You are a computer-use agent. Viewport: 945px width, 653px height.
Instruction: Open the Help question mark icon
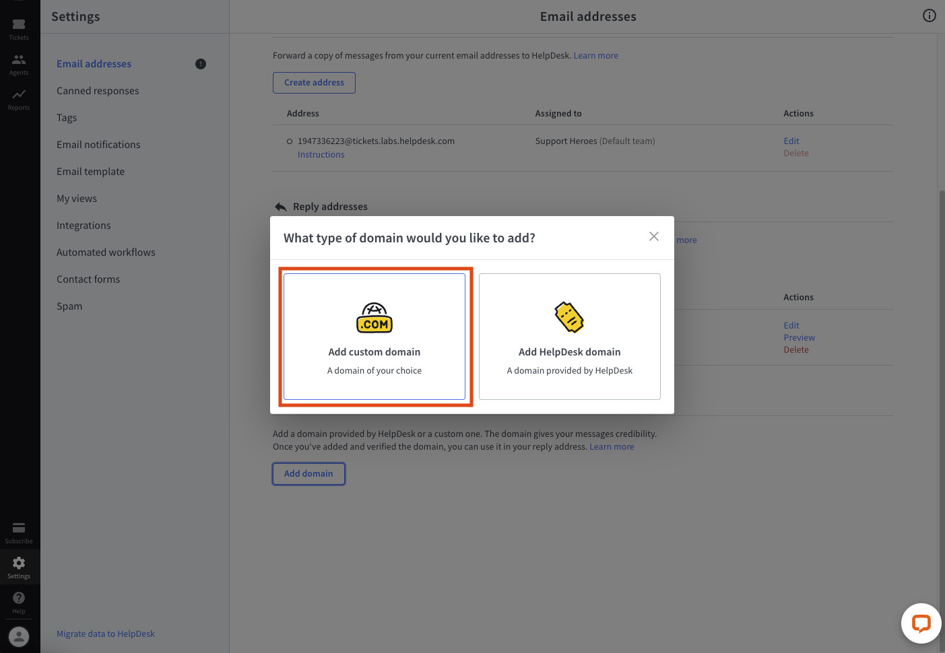[18, 598]
